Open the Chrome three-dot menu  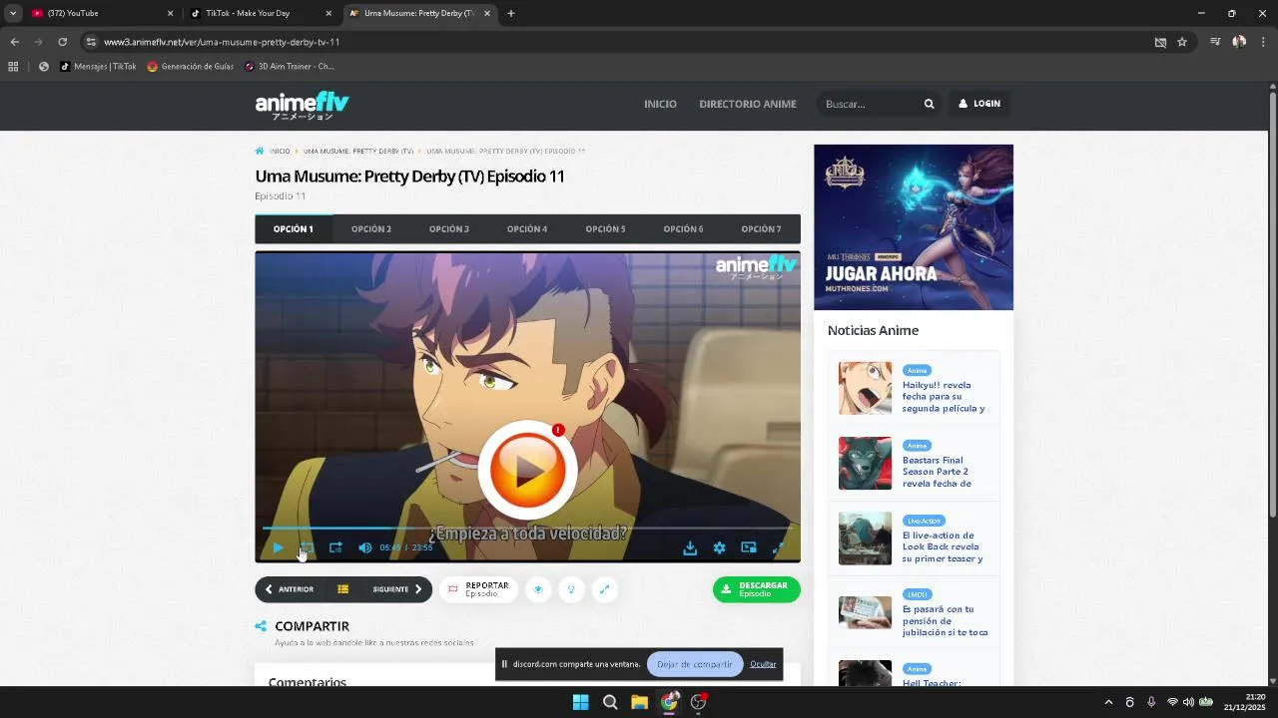(1264, 42)
